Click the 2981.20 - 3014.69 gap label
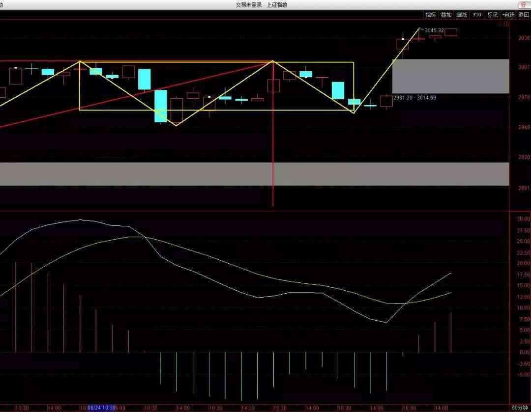This screenshot has width=531, height=412. [x=414, y=98]
